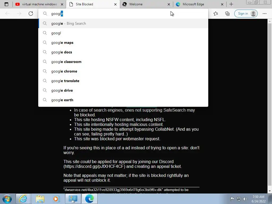Close the Microsoft Edge tab
This screenshot has width=272, height=204.
222,4
